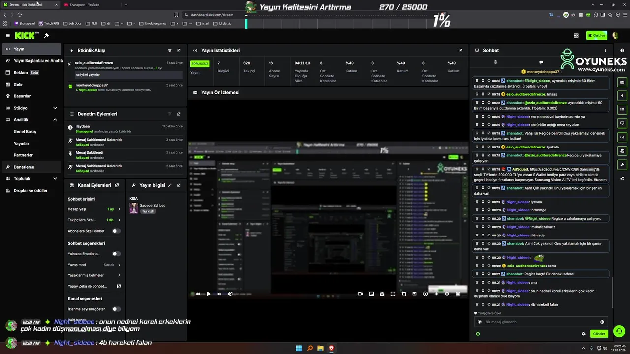Open the Sohbet panel three-dot menu

pyautogui.click(x=605, y=50)
